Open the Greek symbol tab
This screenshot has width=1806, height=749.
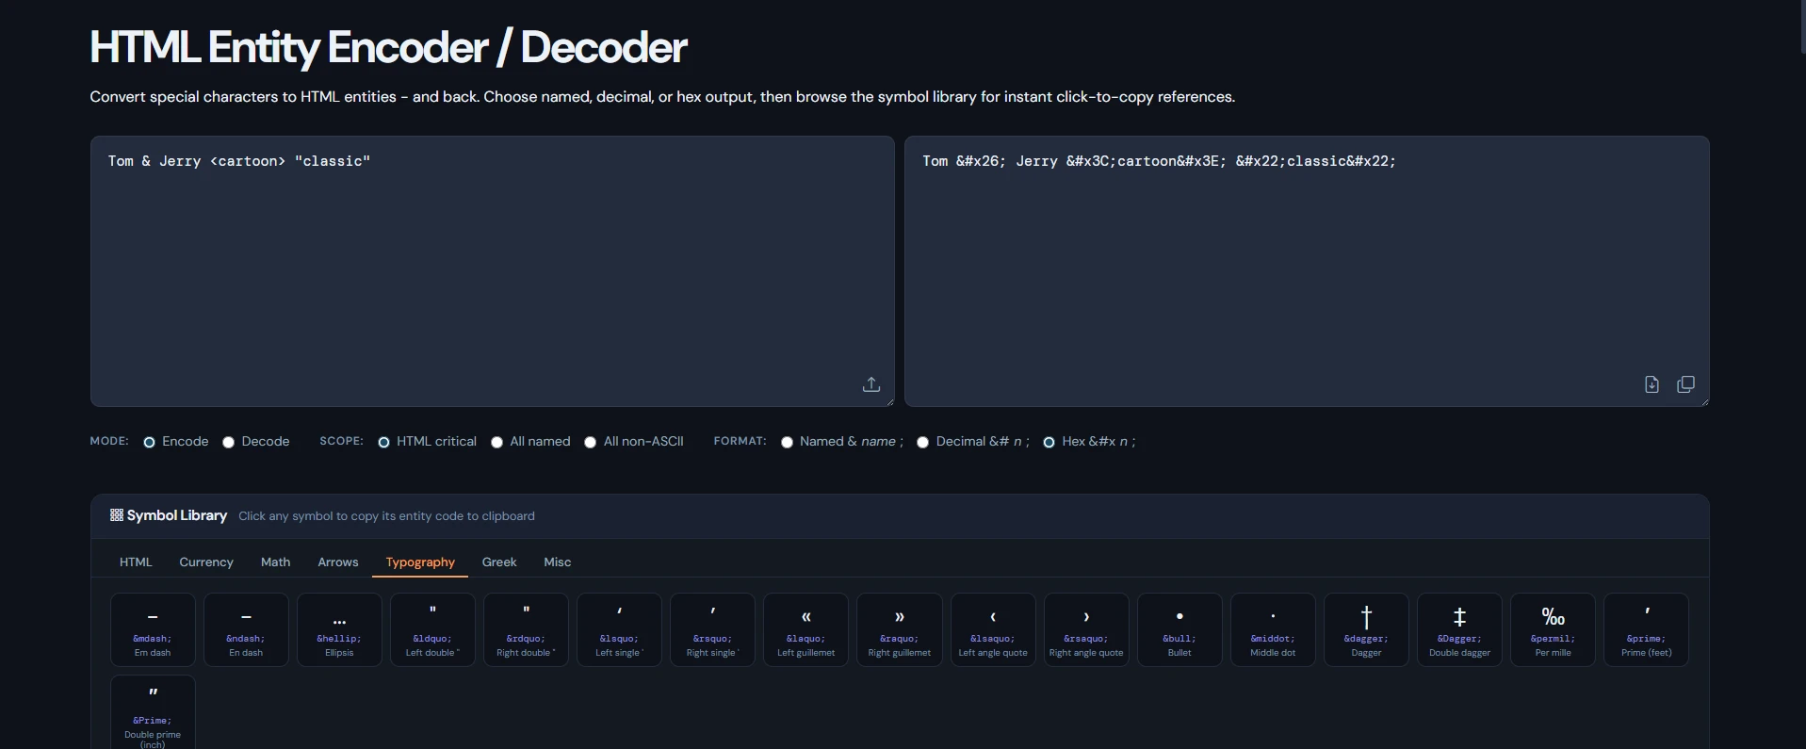[499, 562]
